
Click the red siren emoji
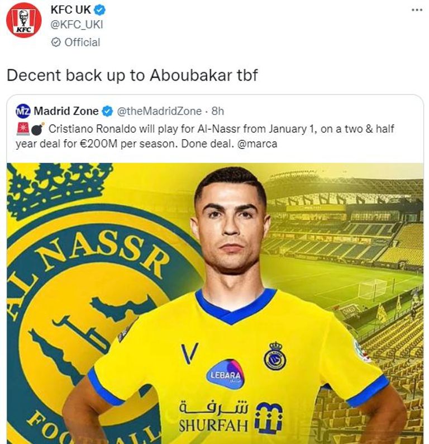coord(23,129)
